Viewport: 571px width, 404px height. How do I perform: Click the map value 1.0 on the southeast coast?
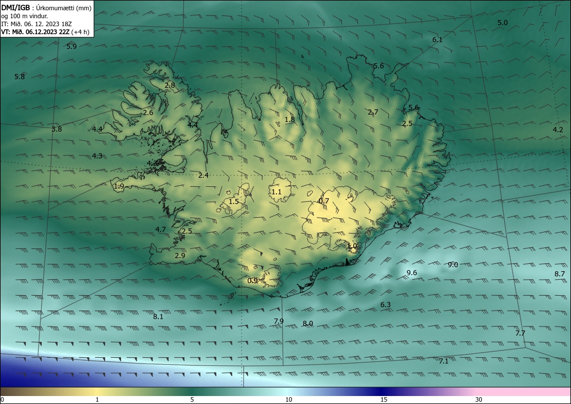(352, 246)
